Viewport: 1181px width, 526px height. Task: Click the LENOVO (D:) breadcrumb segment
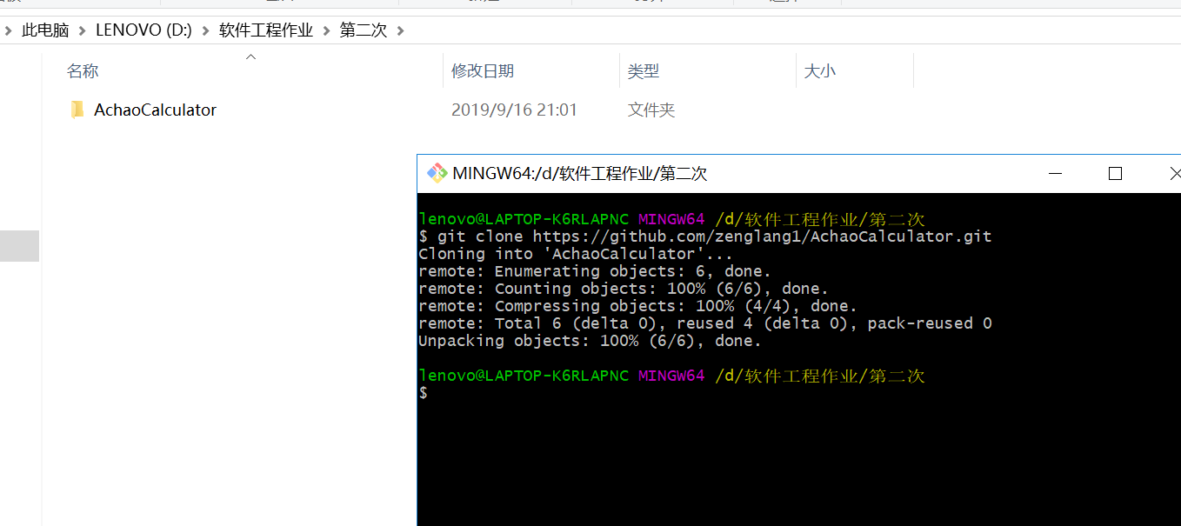pyautogui.click(x=143, y=30)
